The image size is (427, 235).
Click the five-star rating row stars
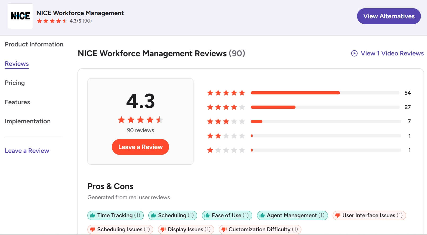[226, 93]
